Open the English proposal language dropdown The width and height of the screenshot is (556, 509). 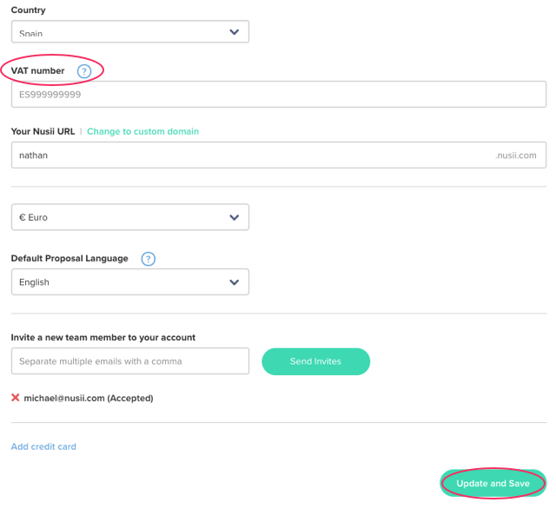pos(130,282)
